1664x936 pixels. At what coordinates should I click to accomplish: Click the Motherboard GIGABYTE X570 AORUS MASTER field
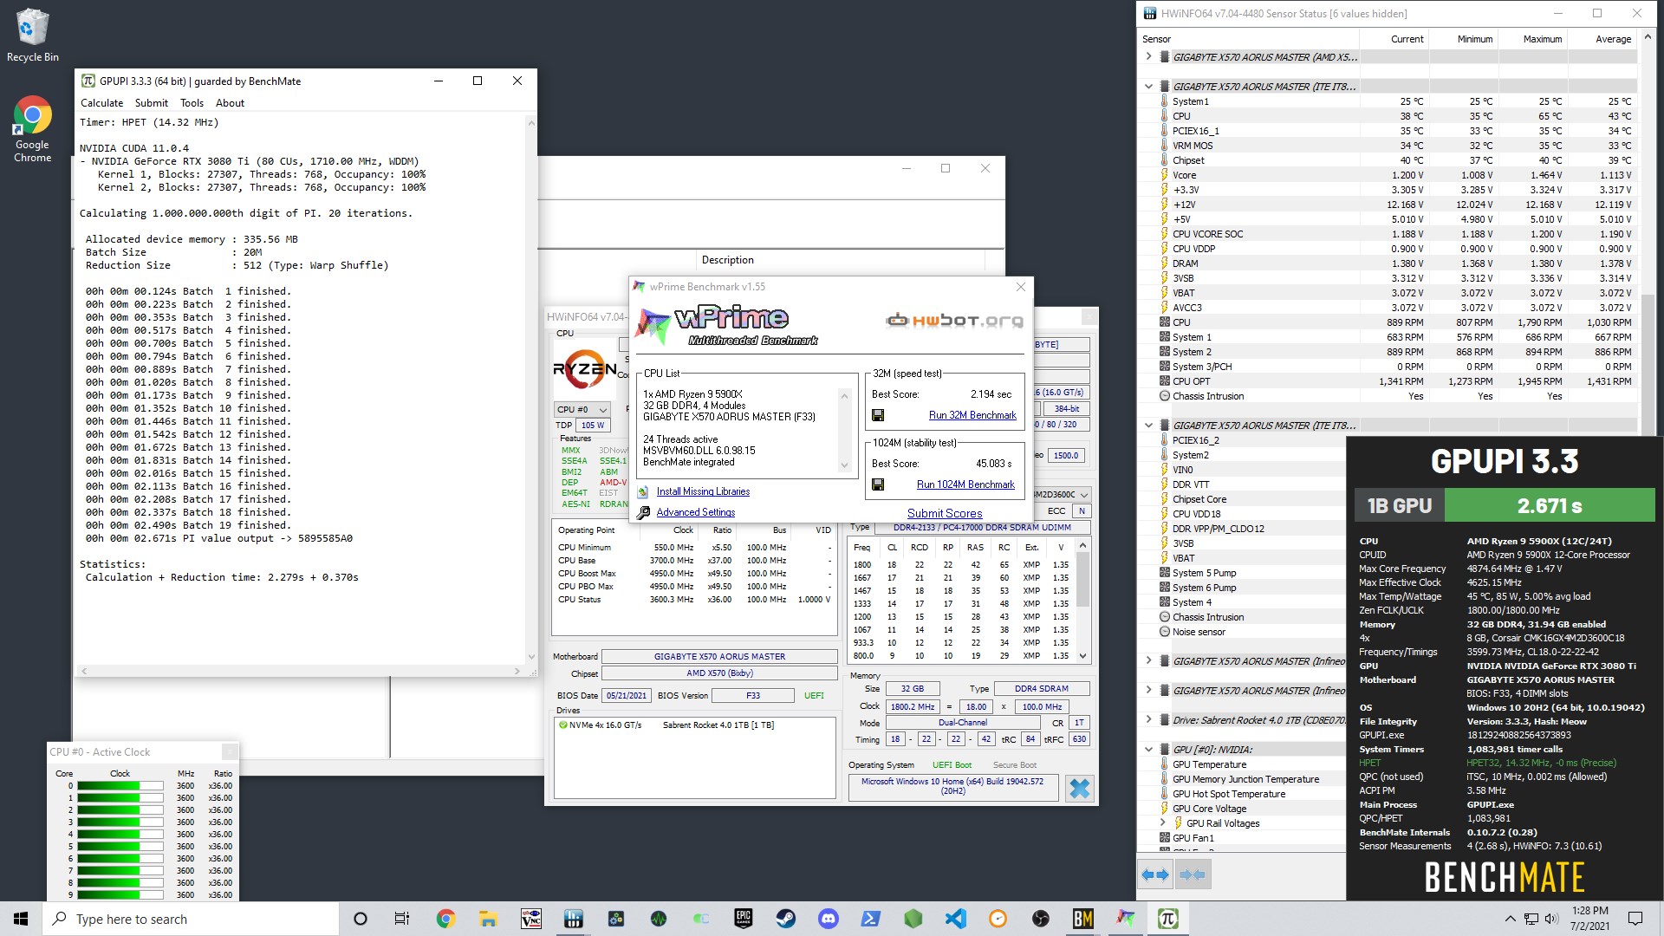[719, 657]
